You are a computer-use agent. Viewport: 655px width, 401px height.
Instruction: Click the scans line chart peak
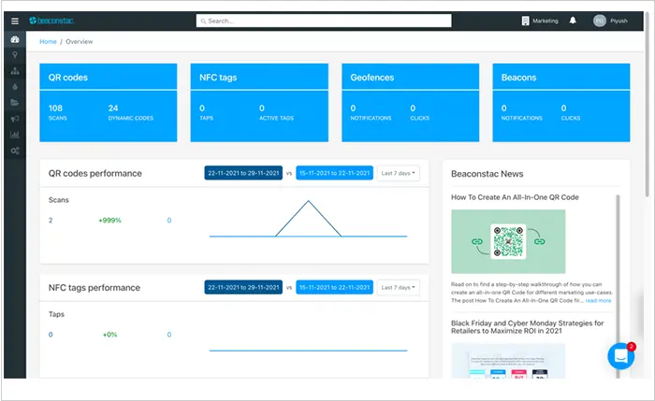click(x=308, y=202)
